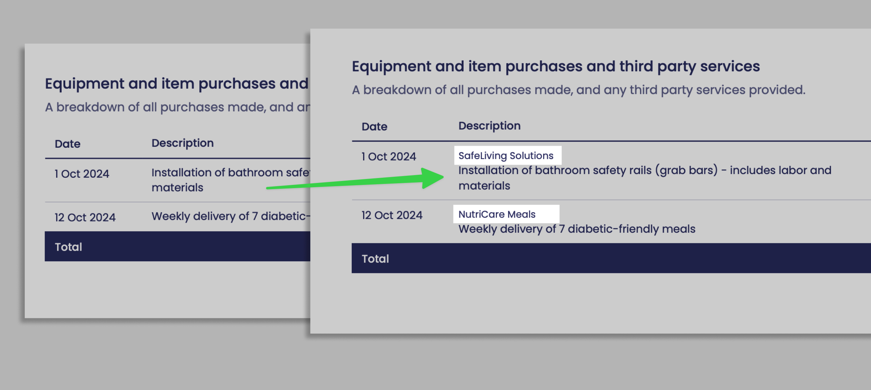Select the Date column header in right panel
This screenshot has width=871, height=390.
point(374,127)
